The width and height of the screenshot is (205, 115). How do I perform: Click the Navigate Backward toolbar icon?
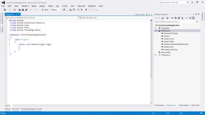click(x=5, y=10)
